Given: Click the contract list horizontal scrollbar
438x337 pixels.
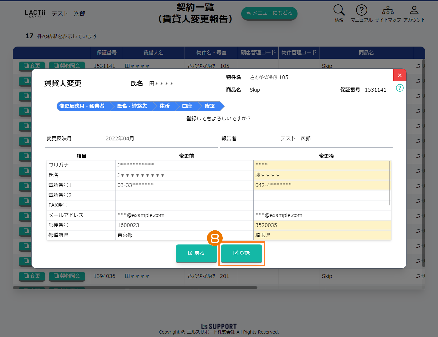Looking at the screenshot, I should click(x=135, y=288).
